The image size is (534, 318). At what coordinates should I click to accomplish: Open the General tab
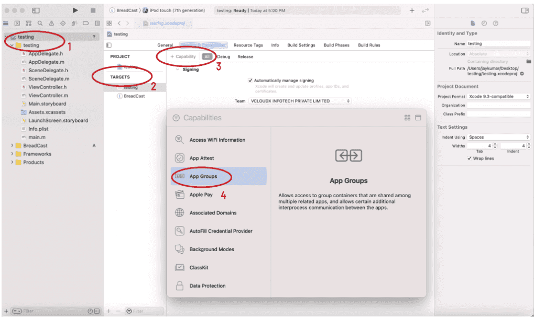(x=165, y=45)
